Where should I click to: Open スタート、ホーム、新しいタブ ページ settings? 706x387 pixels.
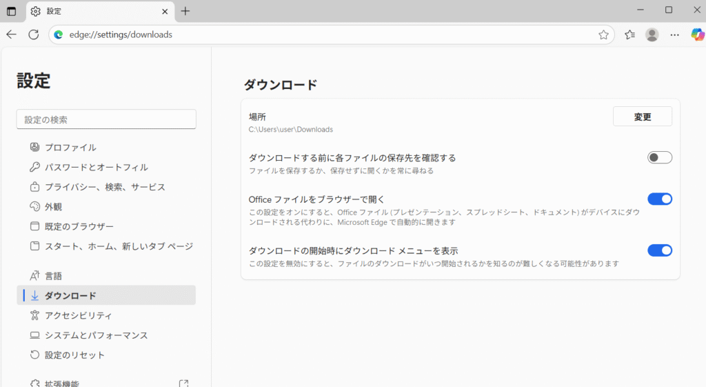pos(106,246)
